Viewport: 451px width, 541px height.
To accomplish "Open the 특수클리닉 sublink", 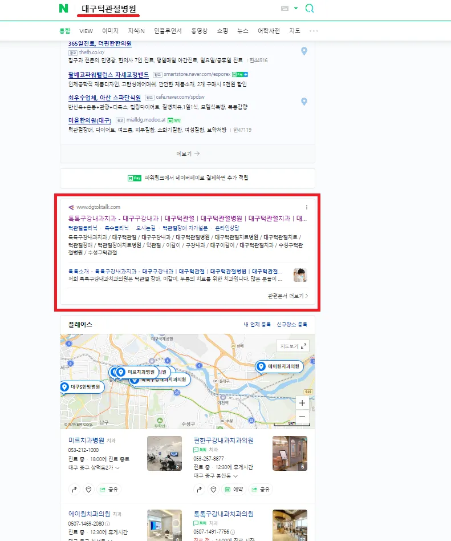I will pyautogui.click(x=116, y=228).
